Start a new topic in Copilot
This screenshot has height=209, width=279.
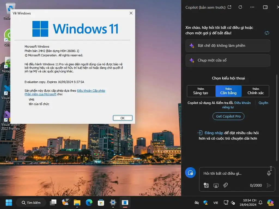190,173
